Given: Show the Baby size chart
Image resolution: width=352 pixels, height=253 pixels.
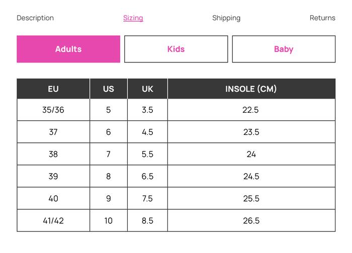Looking at the screenshot, I should tap(284, 49).
